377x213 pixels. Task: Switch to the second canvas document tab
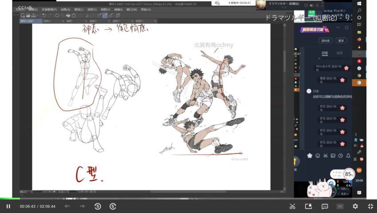tap(54, 21)
